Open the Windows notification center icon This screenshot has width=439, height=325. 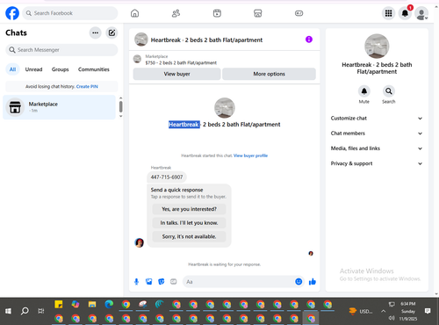pyautogui.click(x=428, y=311)
